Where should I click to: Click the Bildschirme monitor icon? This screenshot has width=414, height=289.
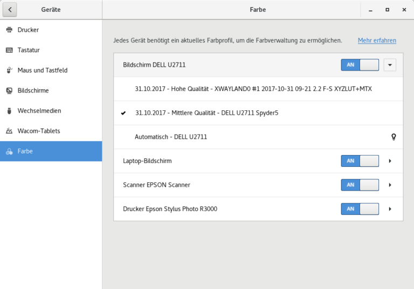(9, 90)
